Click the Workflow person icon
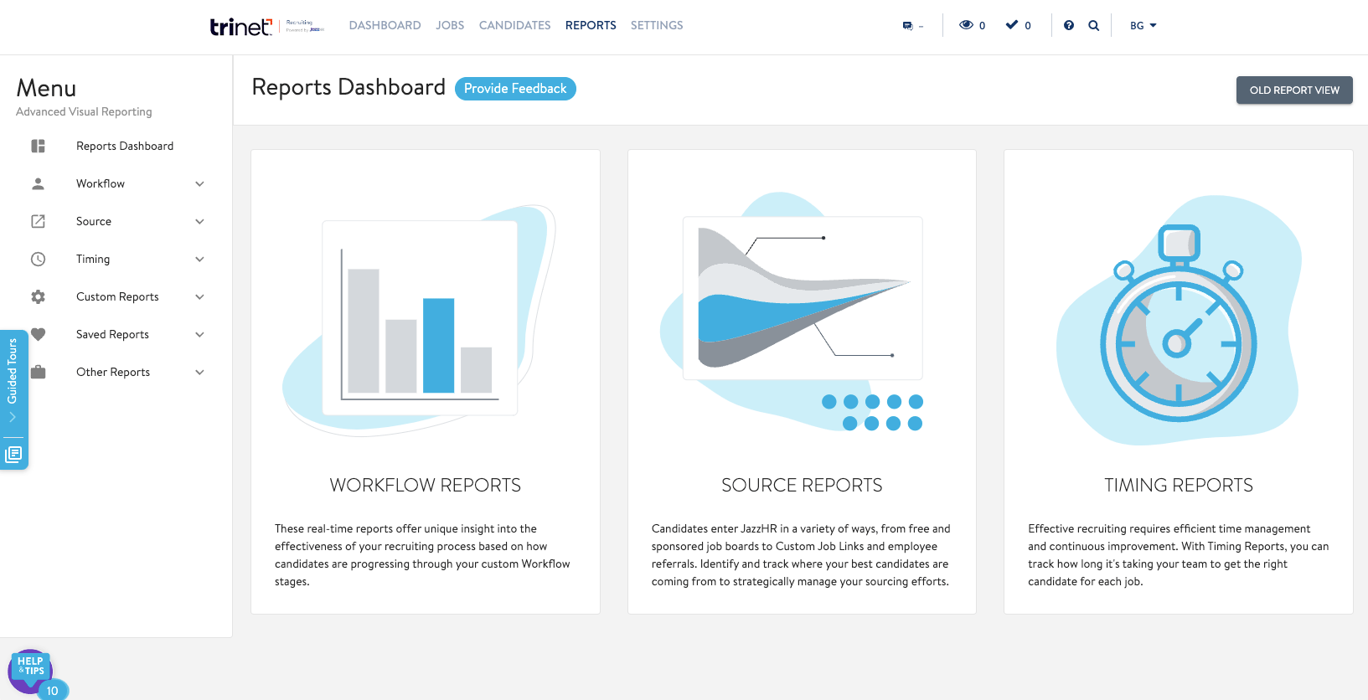1368x700 pixels. click(x=38, y=183)
